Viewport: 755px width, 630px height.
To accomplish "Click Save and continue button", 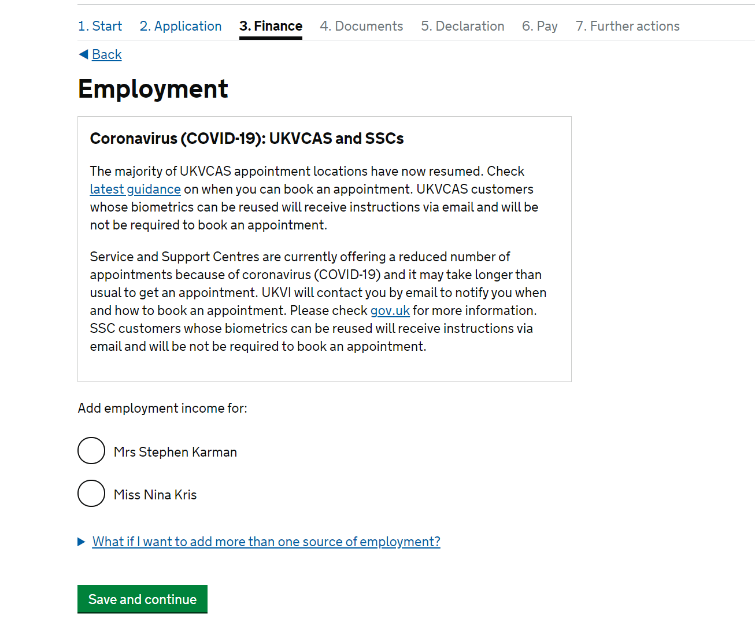I will point(142,599).
